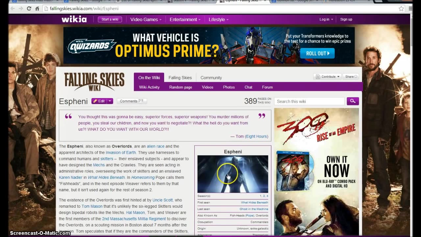Open the alien race link
Viewport: 421px width, 237px height.
pyautogui.click(x=156, y=146)
